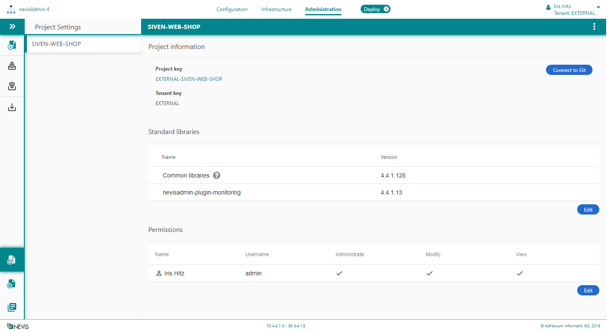Click the dark document-with-gear sidebar icon
The height and width of the screenshot is (332, 607).
pos(12,283)
